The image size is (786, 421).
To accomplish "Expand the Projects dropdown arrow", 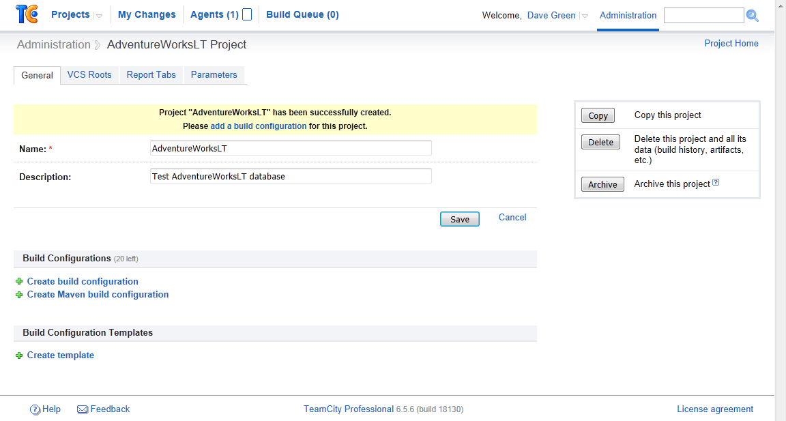I will (x=99, y=16).
